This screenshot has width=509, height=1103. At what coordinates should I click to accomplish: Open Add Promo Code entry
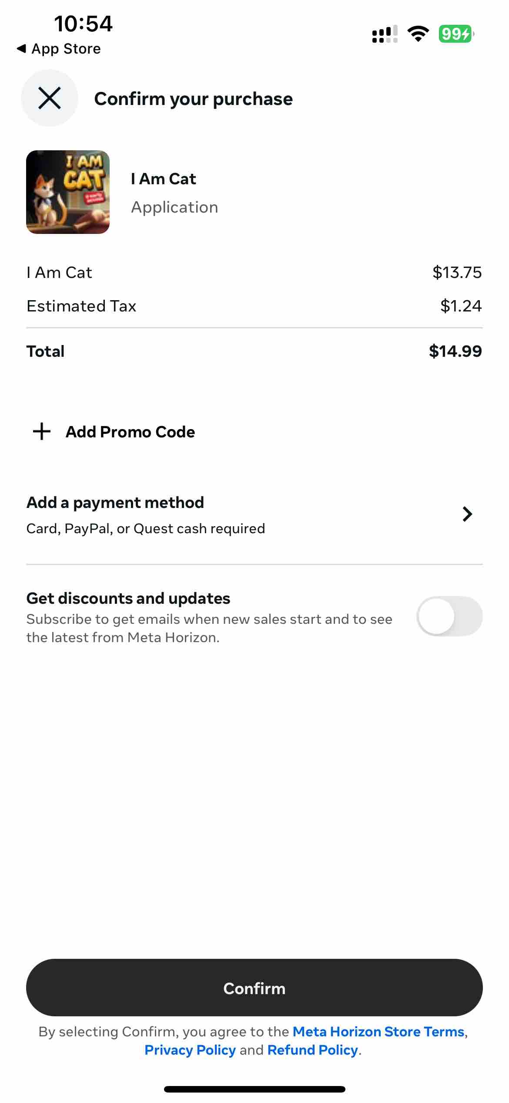130,432
